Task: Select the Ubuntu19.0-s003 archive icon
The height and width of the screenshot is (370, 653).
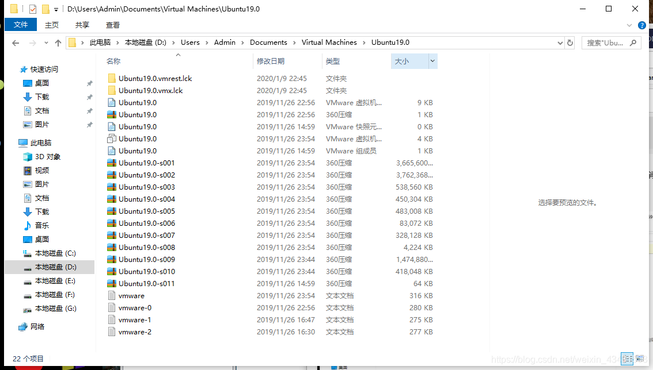Action: point(112,187)
